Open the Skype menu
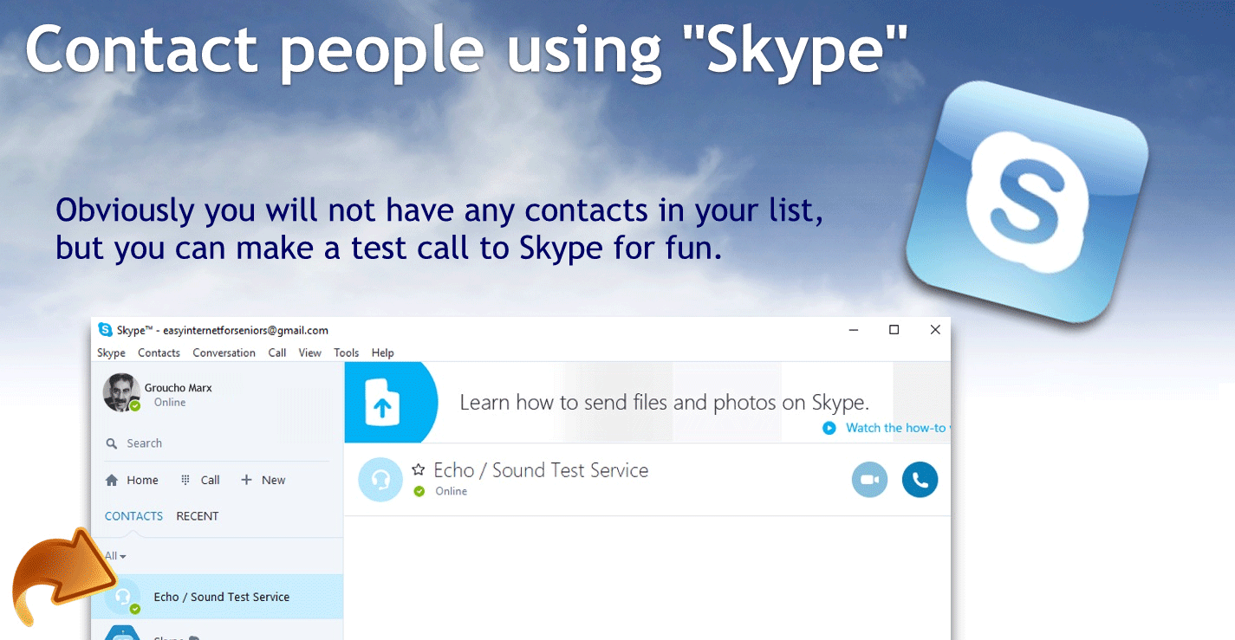Screen dimensions: 1235x640 coord(111,352)
